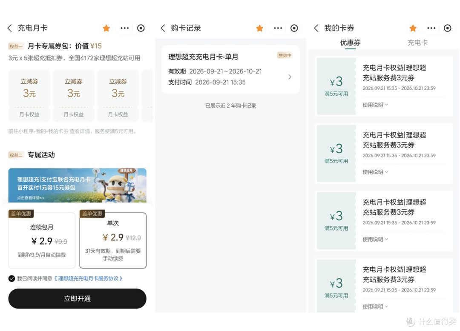The width and height of the screenshot is (460, 331).
Task: Tap the 立即开通 button
Action: tap(78, 299)
